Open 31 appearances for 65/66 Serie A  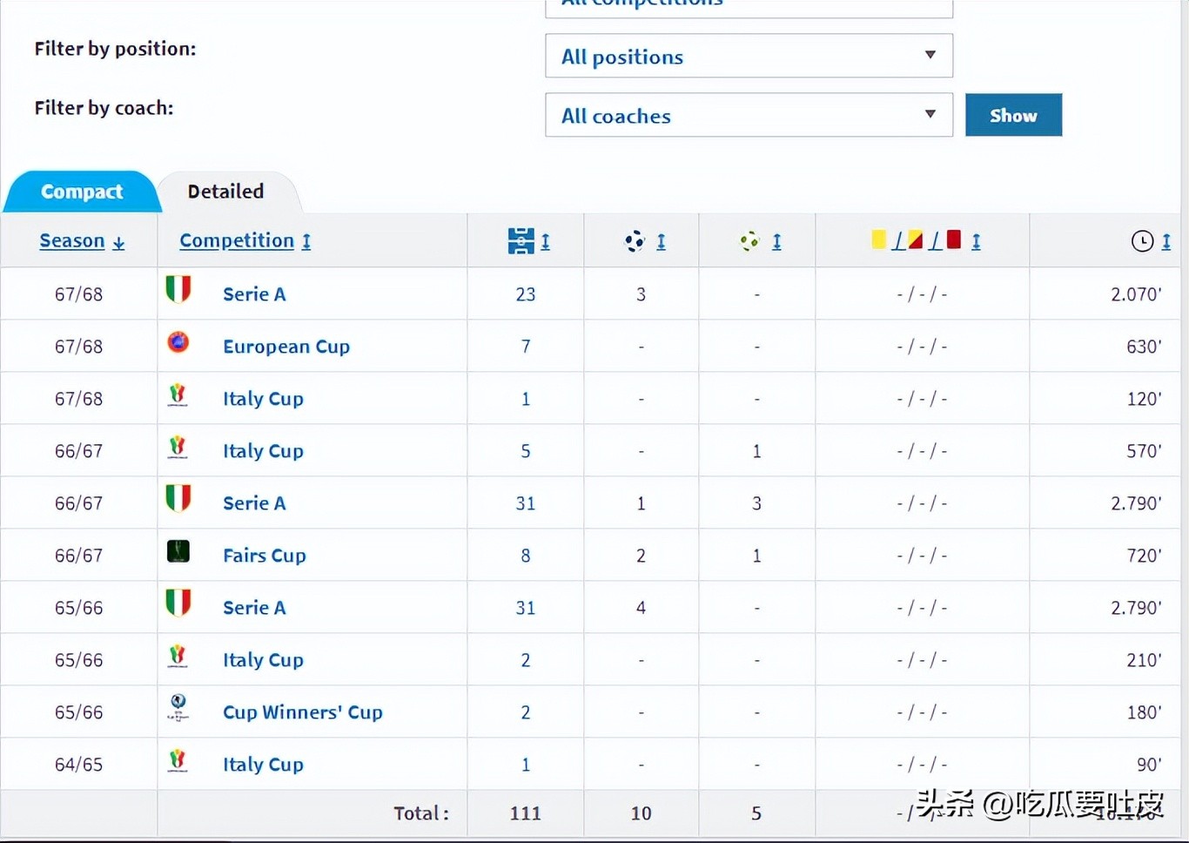click(x=525, y=608)
